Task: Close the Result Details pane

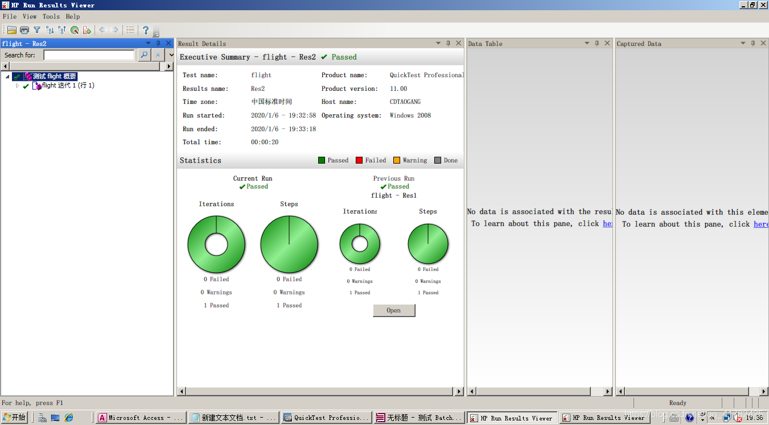Action: tap(458, 43)
